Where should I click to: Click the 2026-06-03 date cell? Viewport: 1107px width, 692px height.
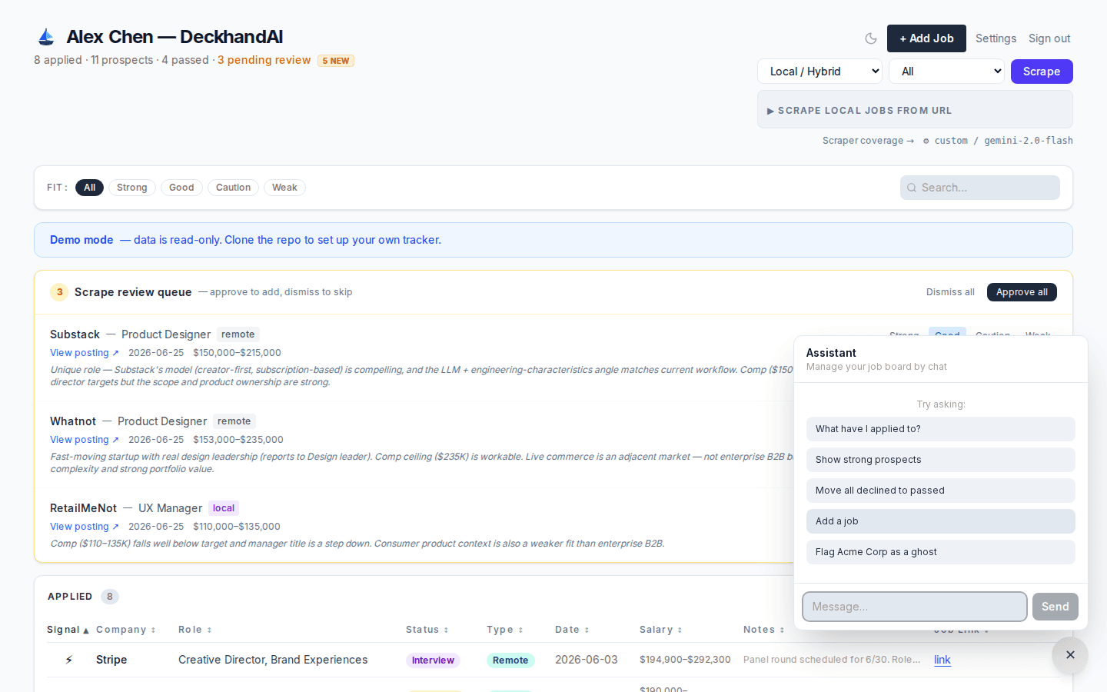pyautogui.click(x=587, y=660)
